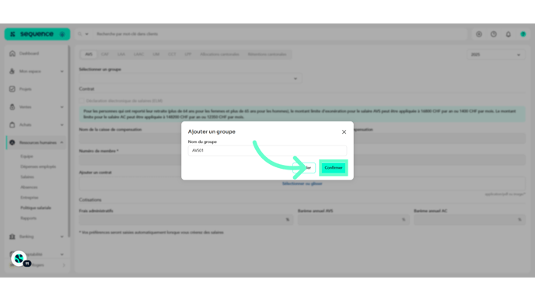Open Politique salariale in sidebar
This screenshot has width=535, height=301.
pos(36,208)
